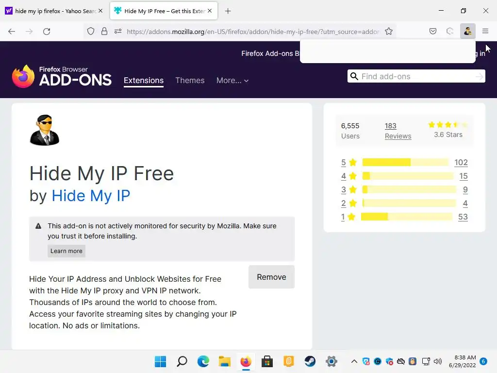The height and width of the screenshot is (373, 497).
Task: Show hidden system tray icons
Action: 354,361
